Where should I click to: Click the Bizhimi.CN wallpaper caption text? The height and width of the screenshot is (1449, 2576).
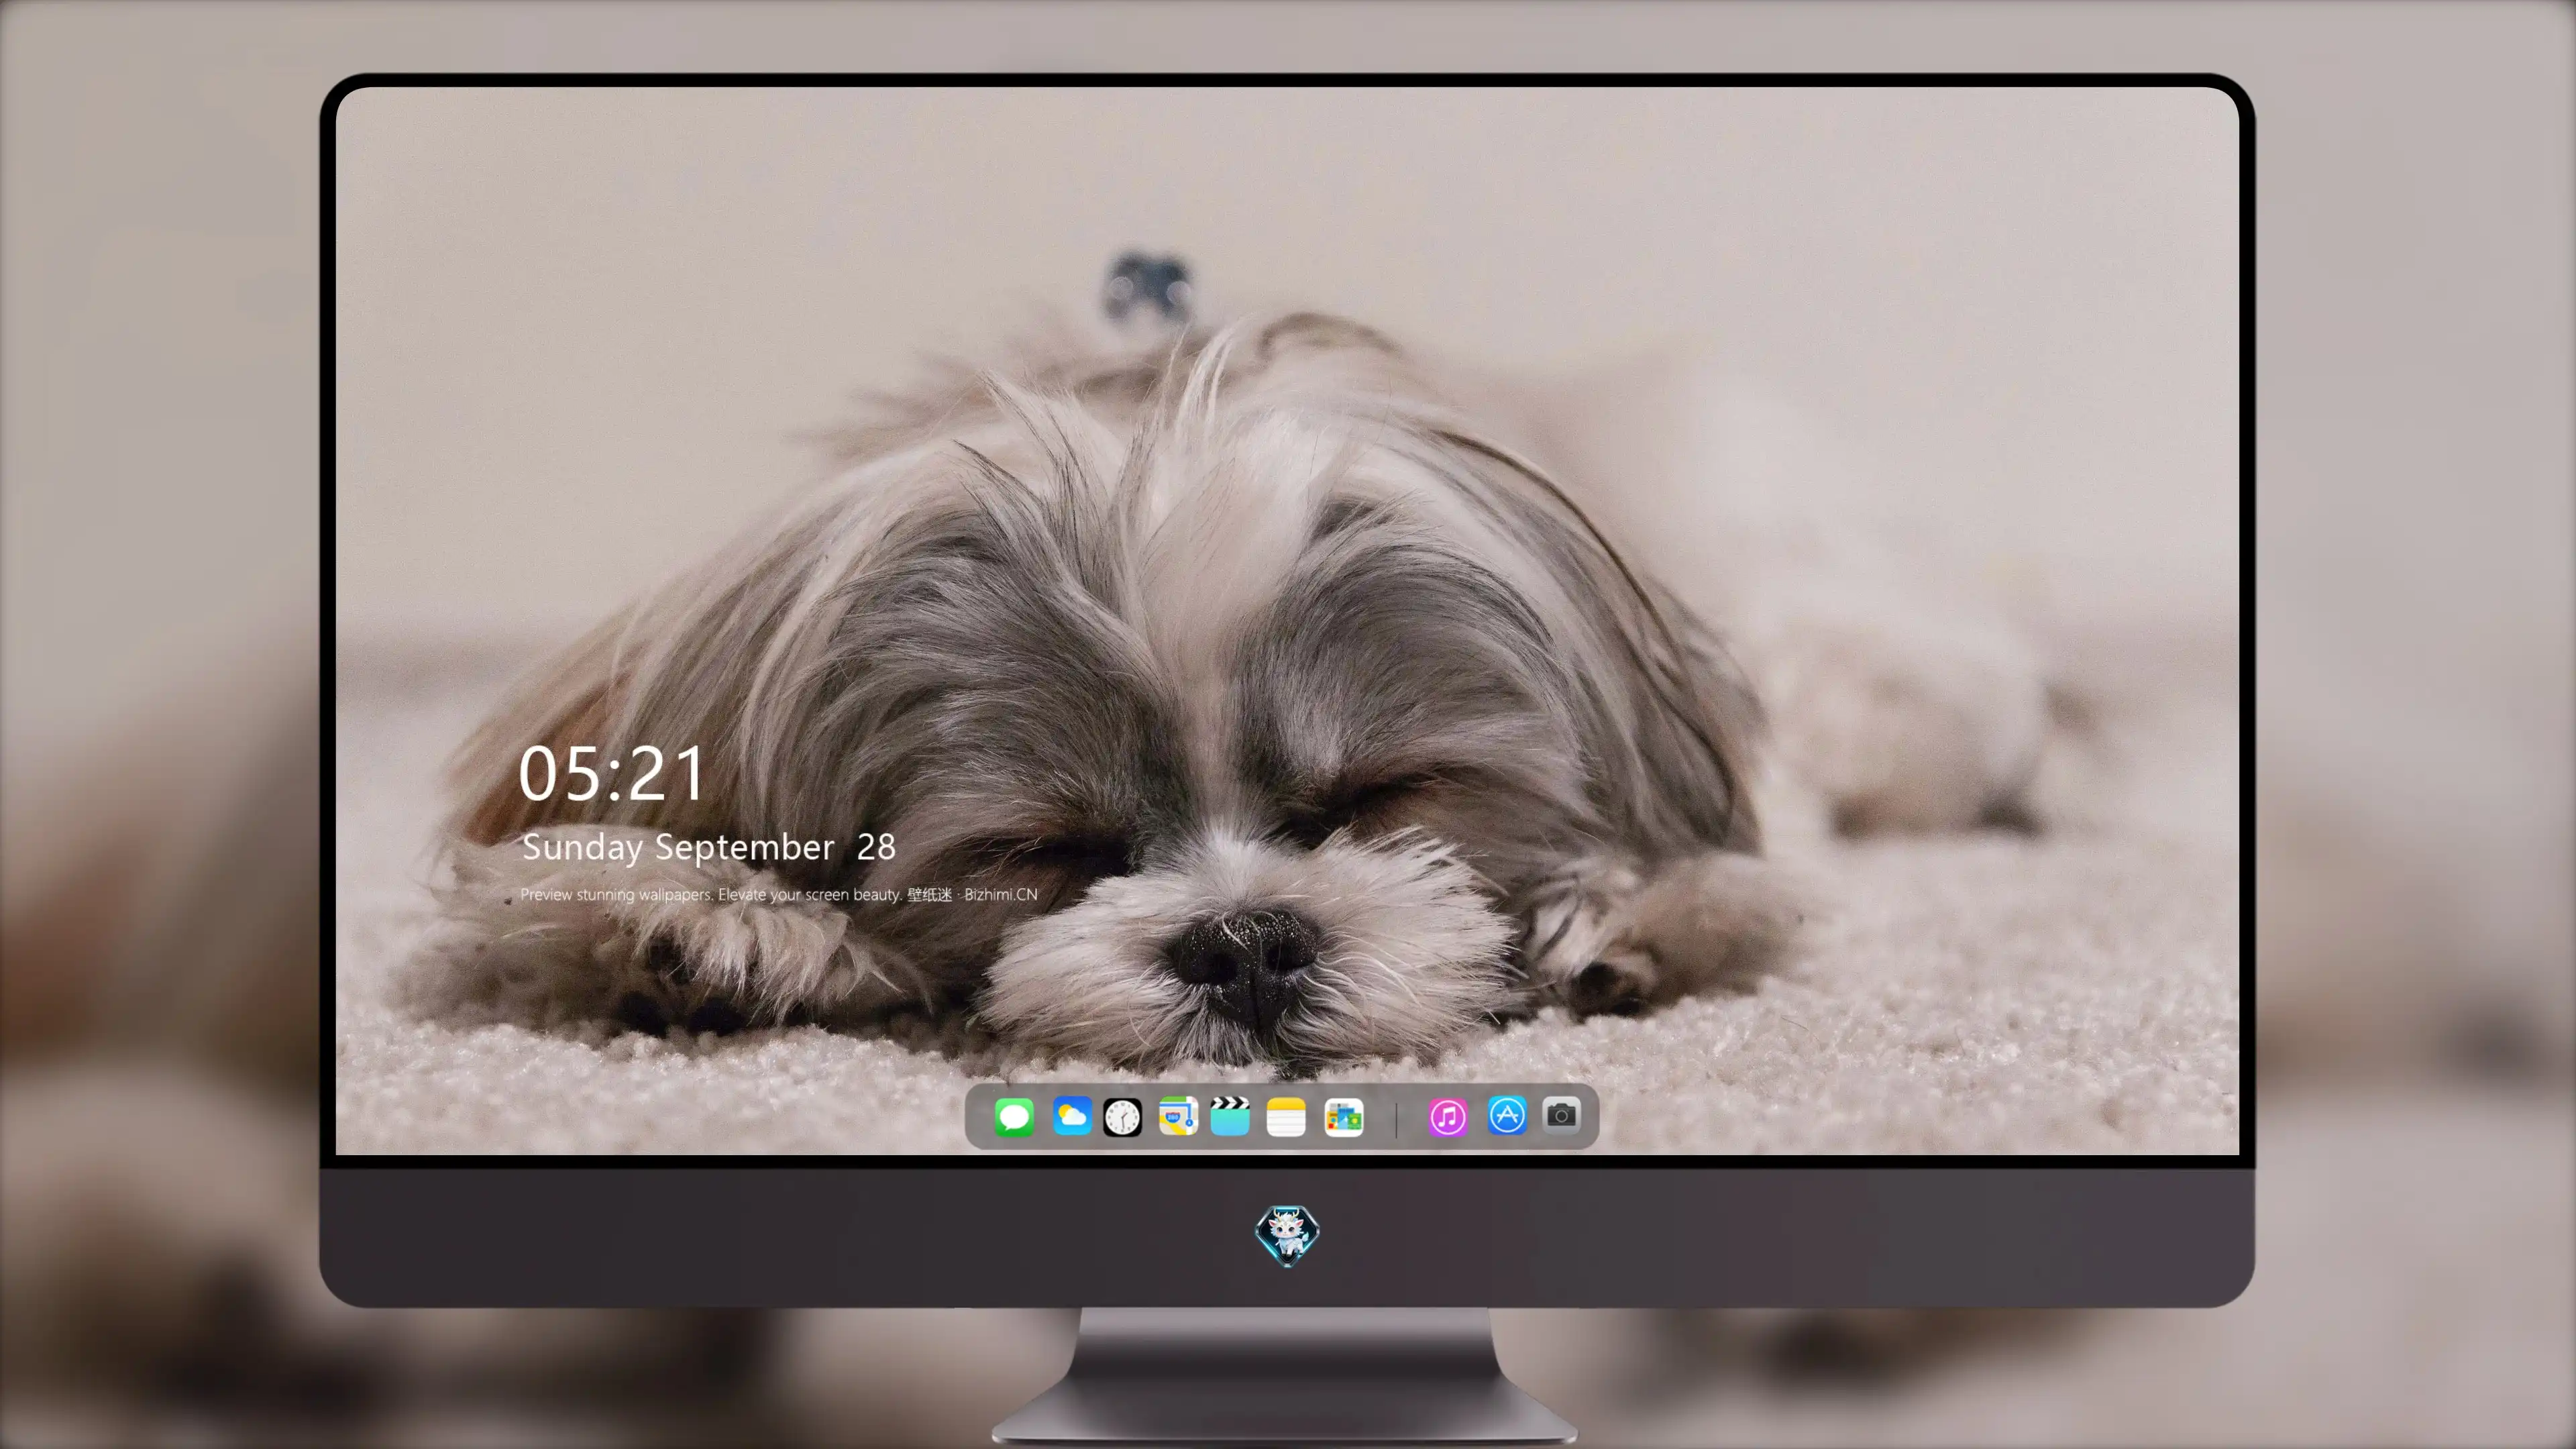pyautogui.click(x=779, y=894)
